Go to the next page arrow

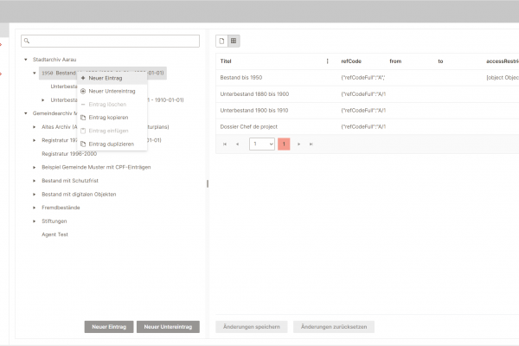click(298, 144)
